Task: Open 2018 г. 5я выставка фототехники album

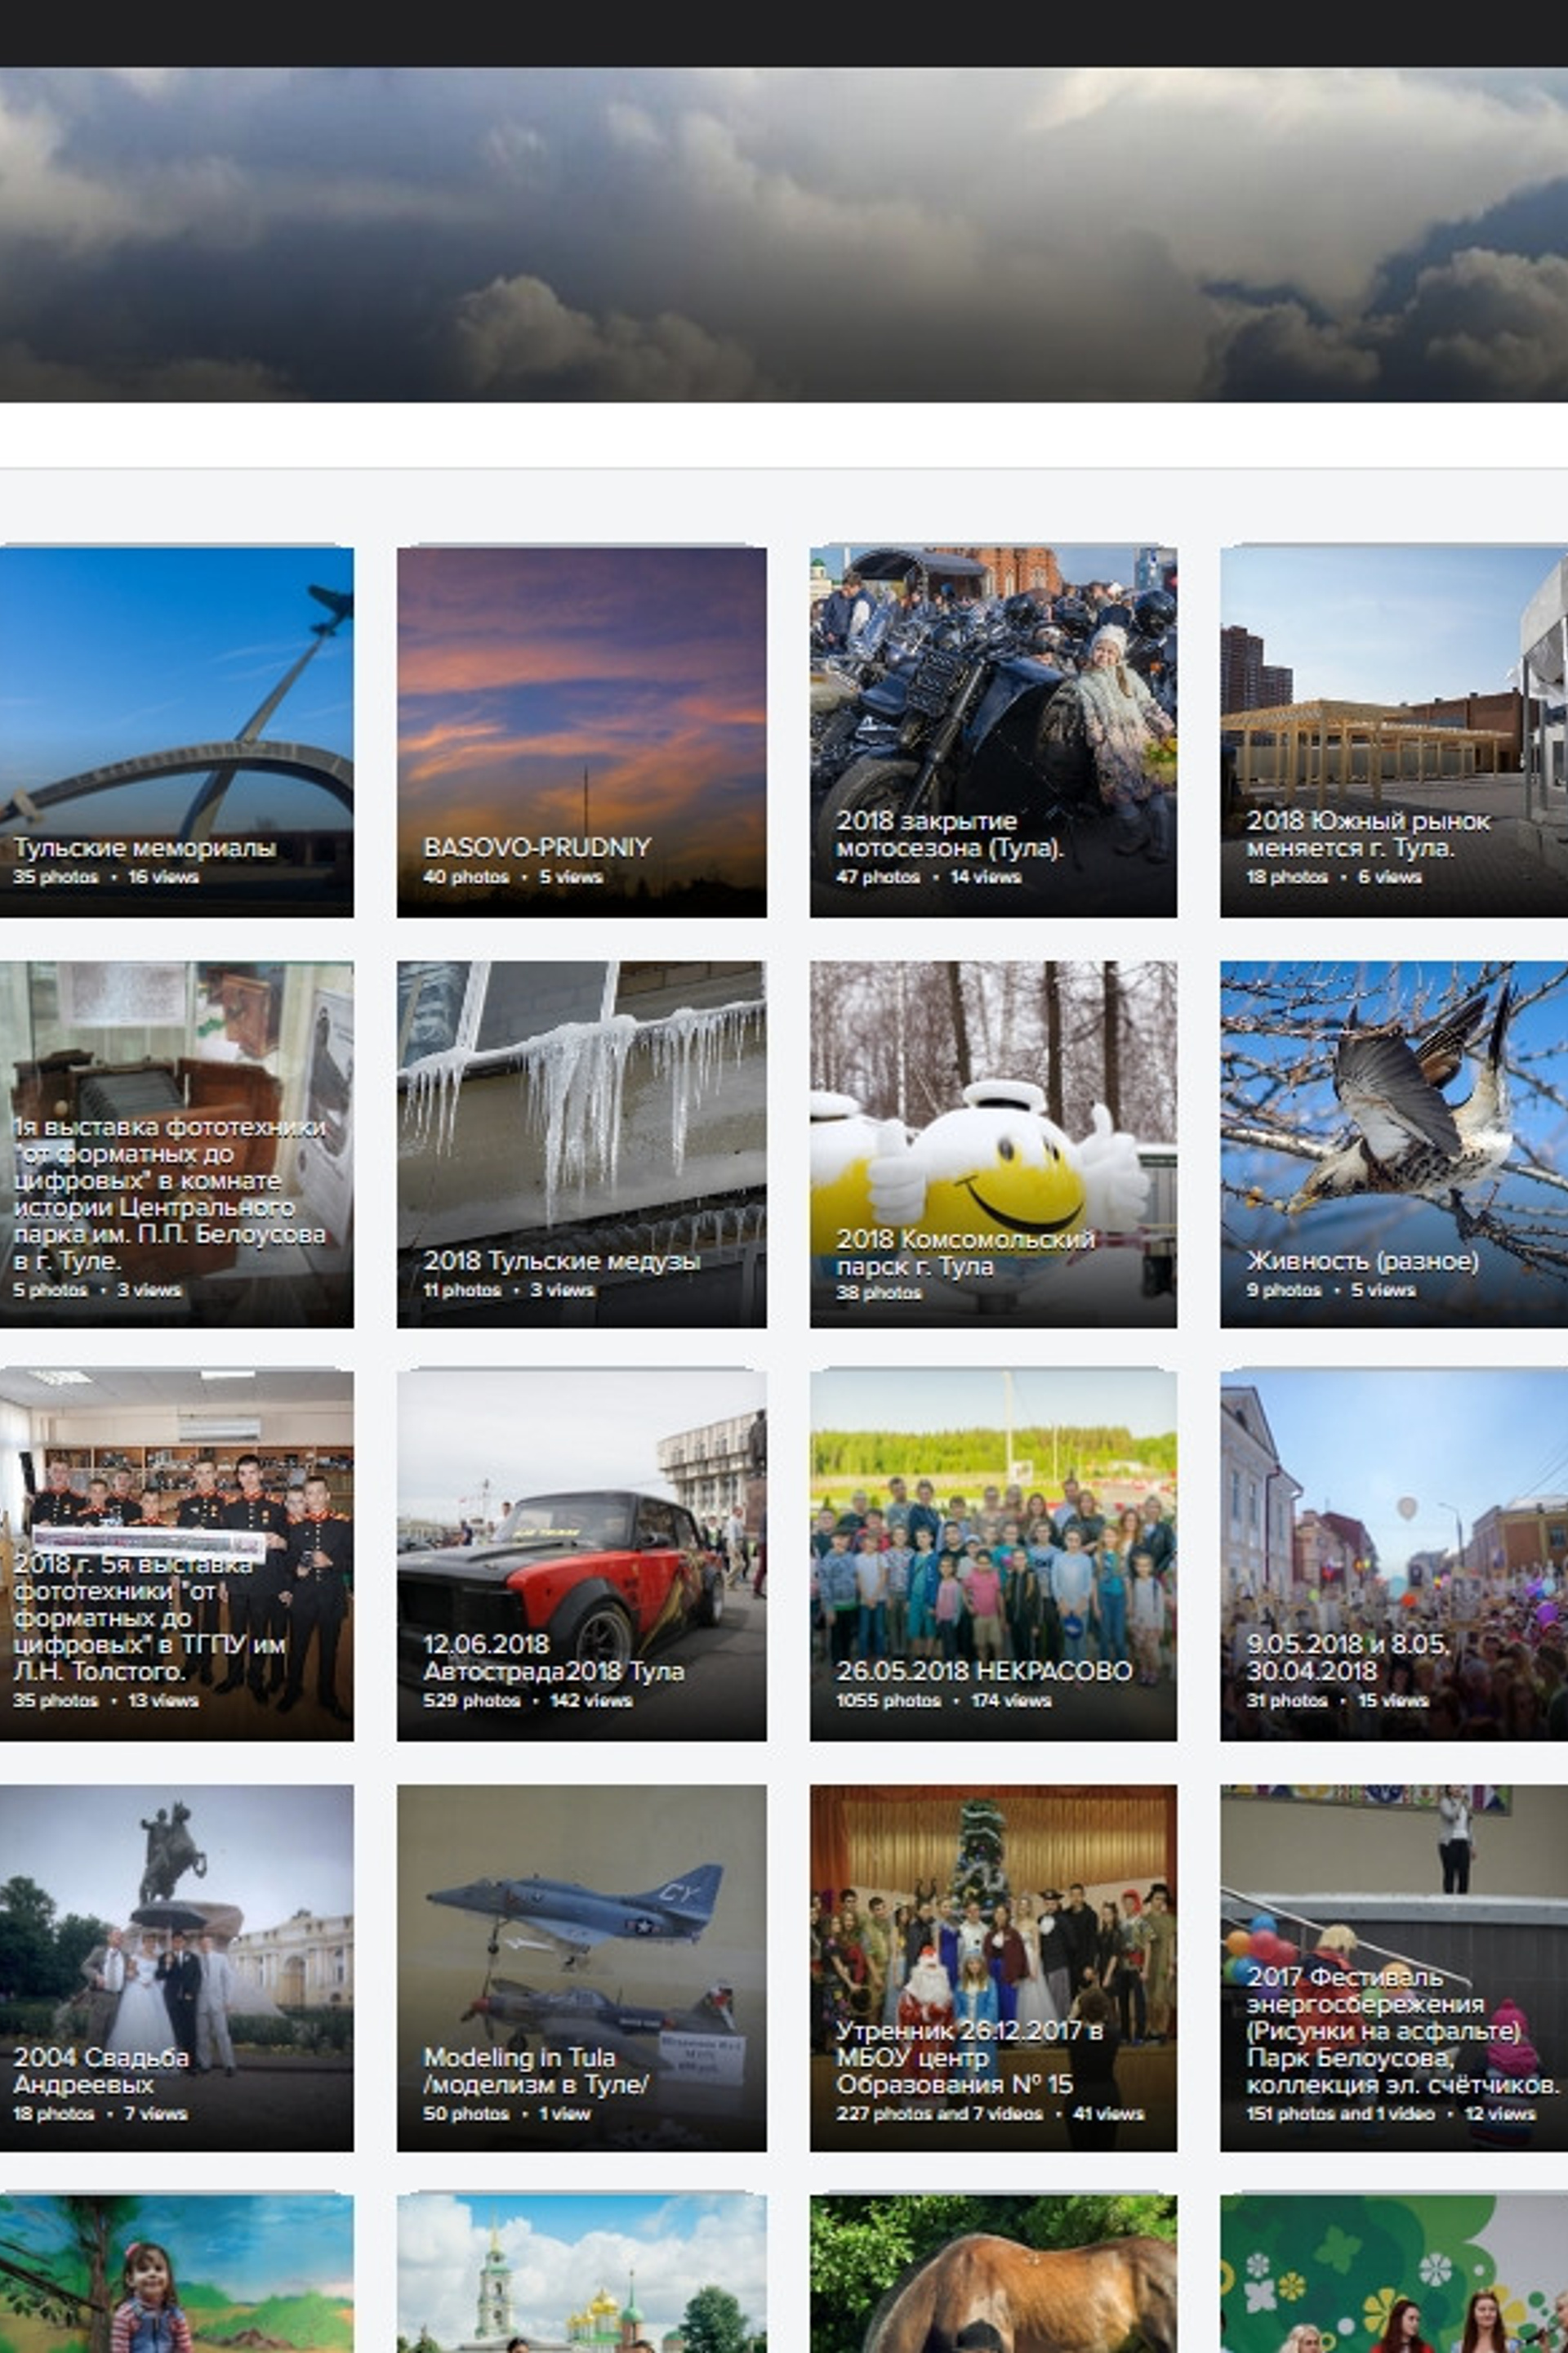Action: (176, 1554)
